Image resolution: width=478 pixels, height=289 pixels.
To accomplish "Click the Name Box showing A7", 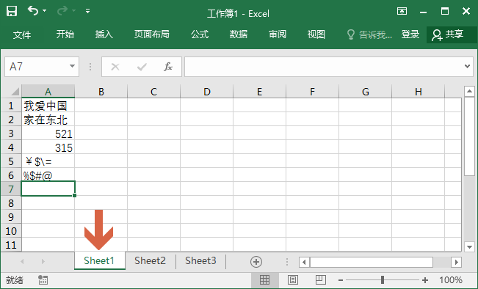I will click(x=42, y=67).
